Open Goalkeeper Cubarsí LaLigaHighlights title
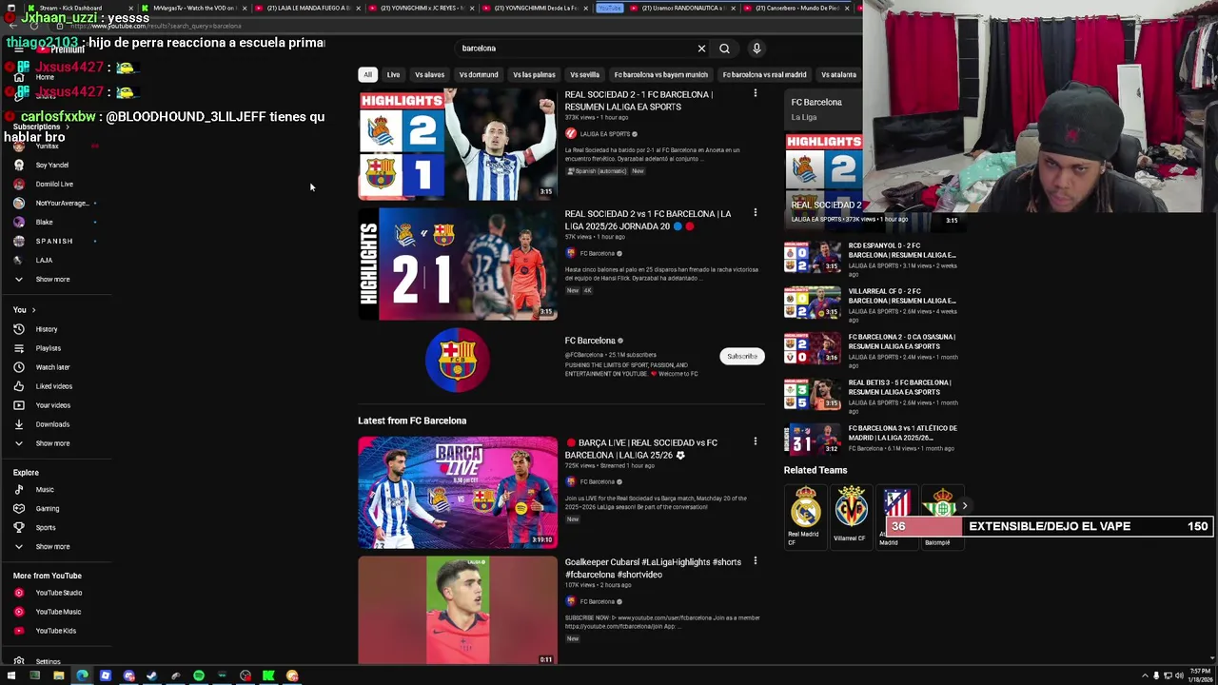This screenshot has height=685, width=1218. click(653, 568)
